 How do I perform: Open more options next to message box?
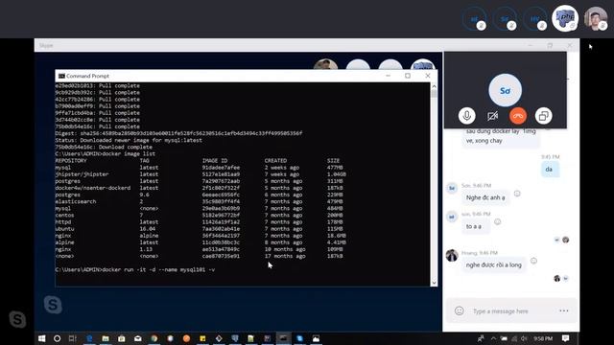click(x=564, y=310)
